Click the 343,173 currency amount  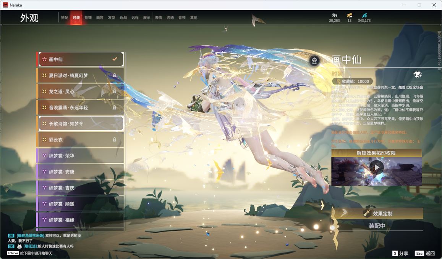click(x=364, y=21)
